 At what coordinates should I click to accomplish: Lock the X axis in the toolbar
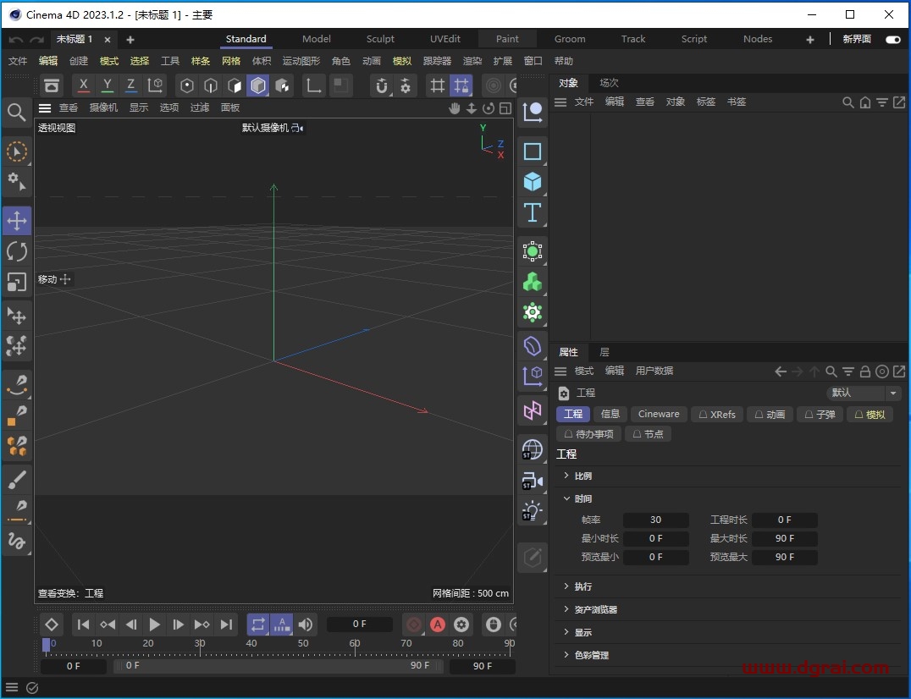[82, 85]
